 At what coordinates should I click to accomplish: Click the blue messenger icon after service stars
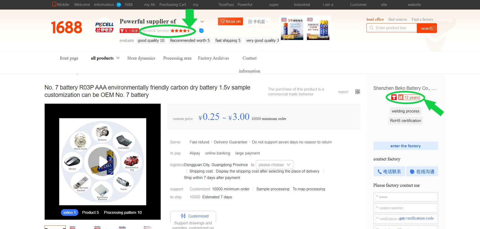tap(202, 31)
